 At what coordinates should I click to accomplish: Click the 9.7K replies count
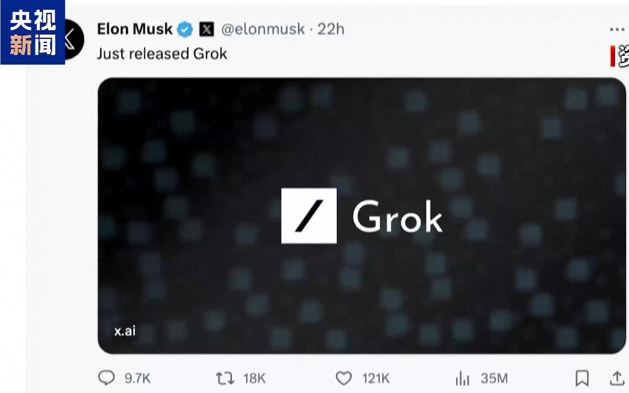[x=137, y=378]
